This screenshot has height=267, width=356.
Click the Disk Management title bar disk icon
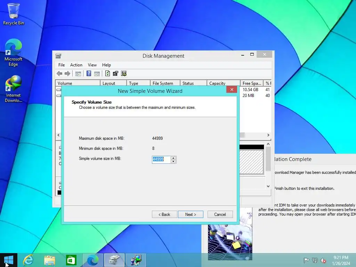[58, 56]
